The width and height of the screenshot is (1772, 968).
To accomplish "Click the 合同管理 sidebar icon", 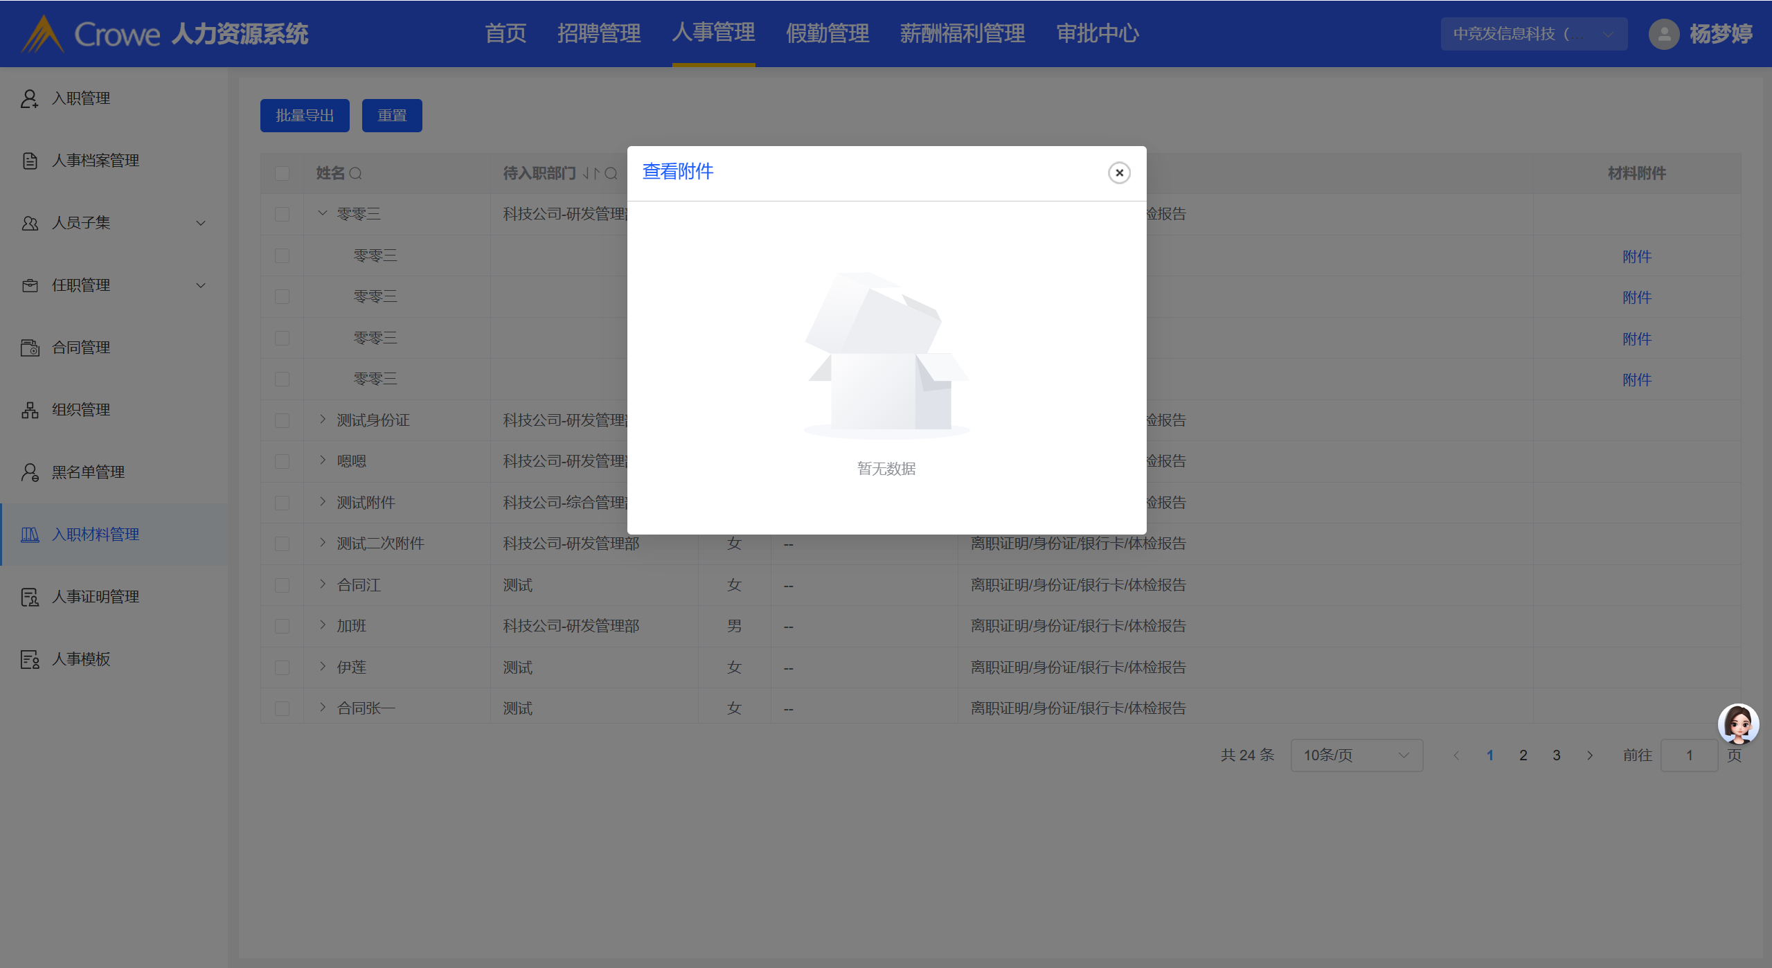I will 29,348.
